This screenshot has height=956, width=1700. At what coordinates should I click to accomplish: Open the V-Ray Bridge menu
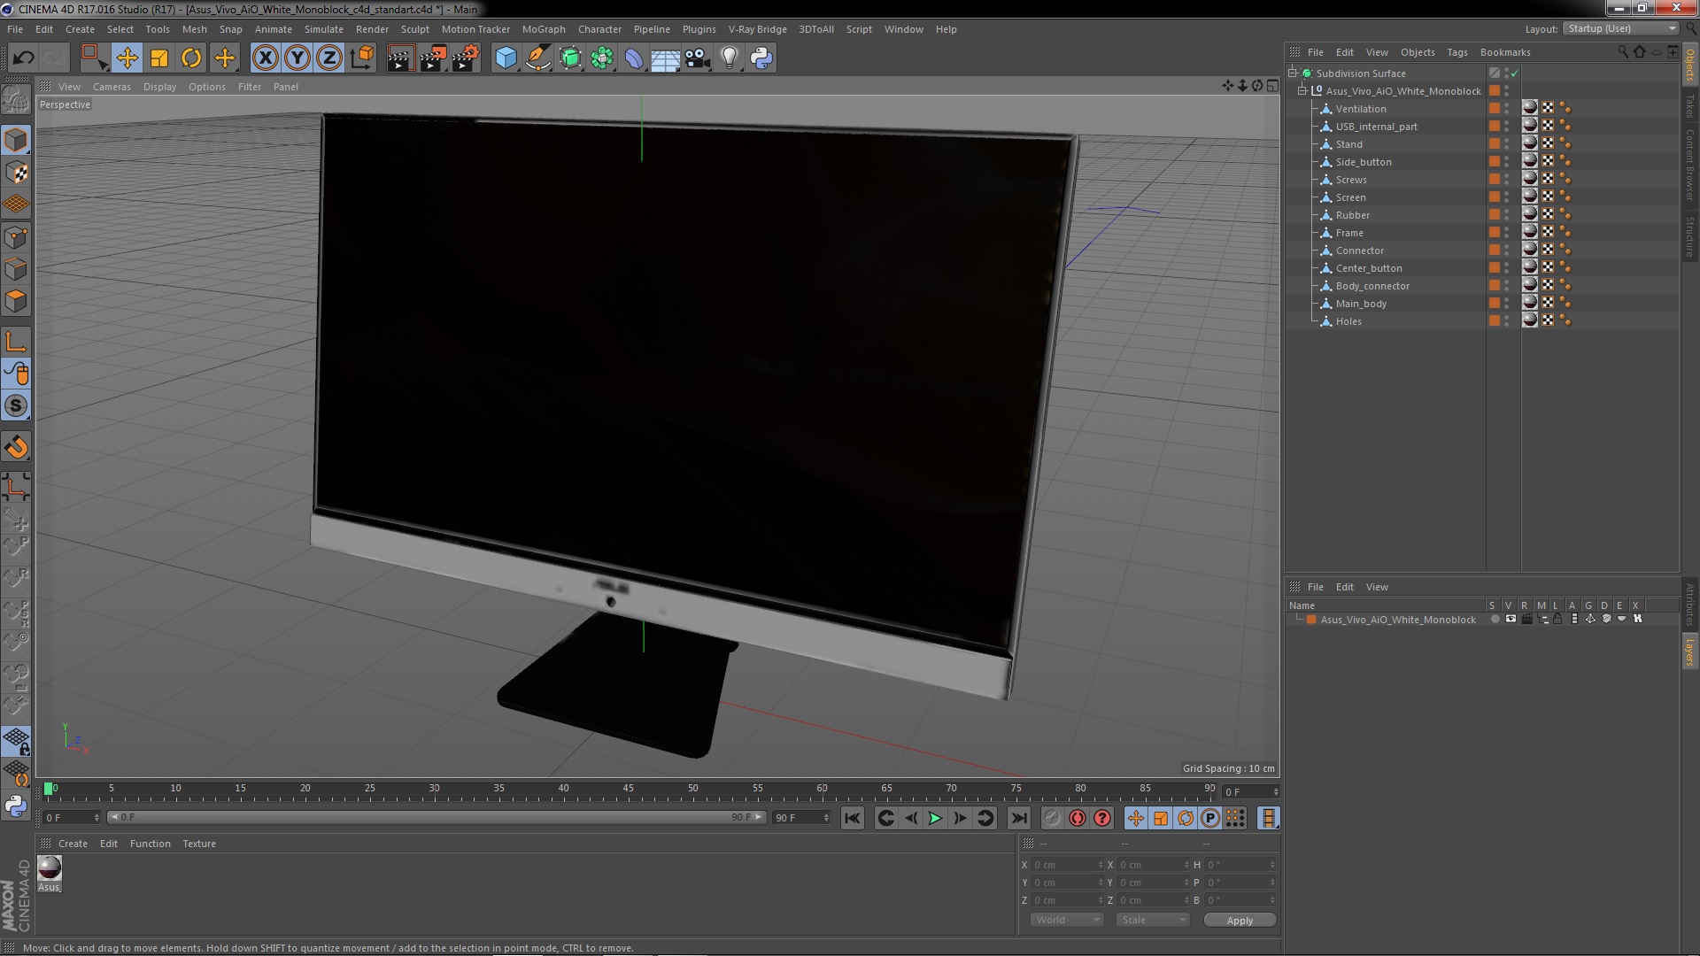point(757,29)
